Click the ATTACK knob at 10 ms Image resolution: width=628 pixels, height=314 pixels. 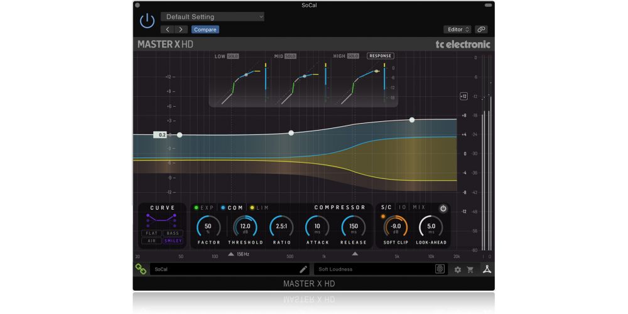coord(317,227)
